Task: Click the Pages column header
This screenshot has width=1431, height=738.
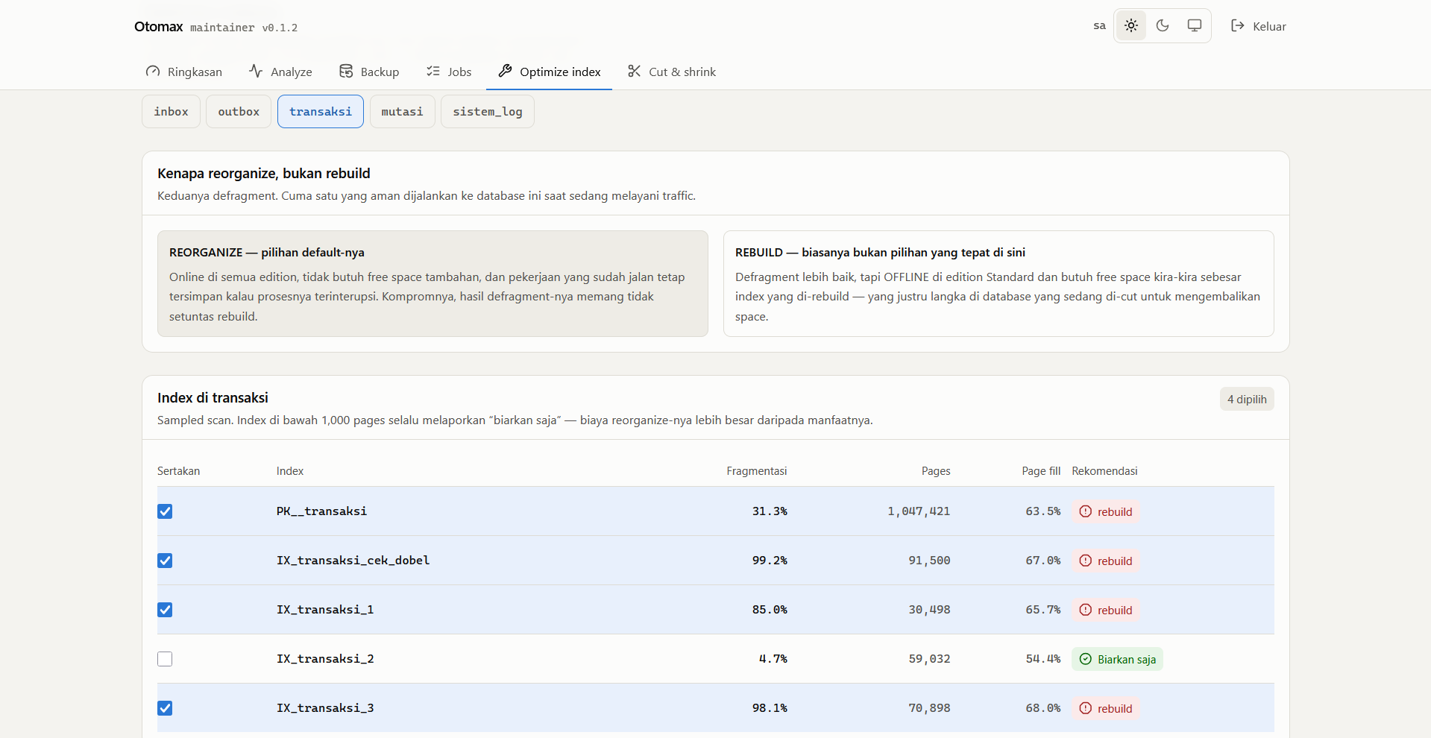Action: tap(936, 471)
